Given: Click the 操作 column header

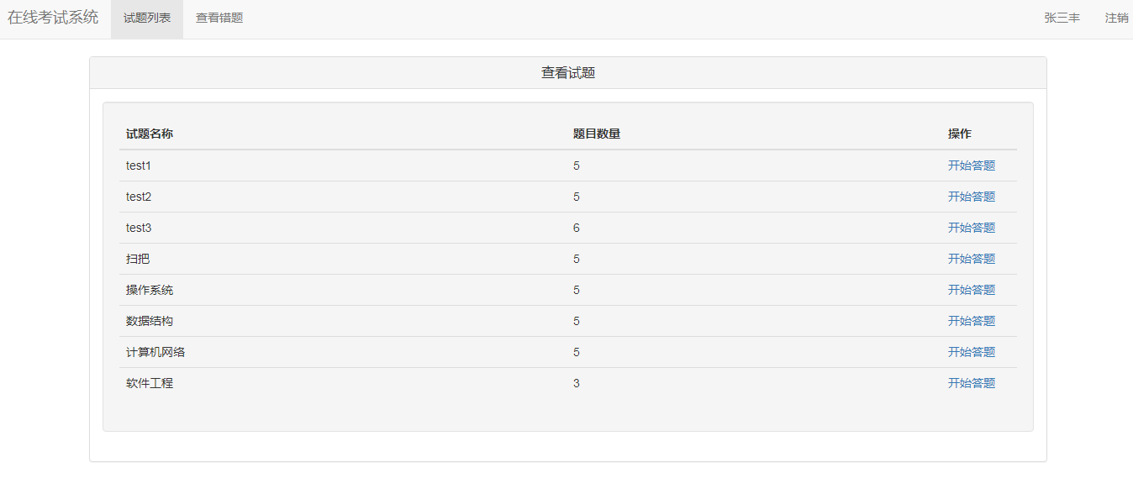Looking at the screenshot, I should (x=960, y=134).
